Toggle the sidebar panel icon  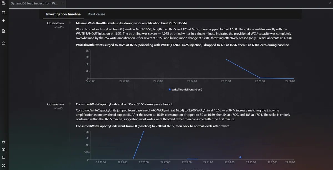(3, 12)
